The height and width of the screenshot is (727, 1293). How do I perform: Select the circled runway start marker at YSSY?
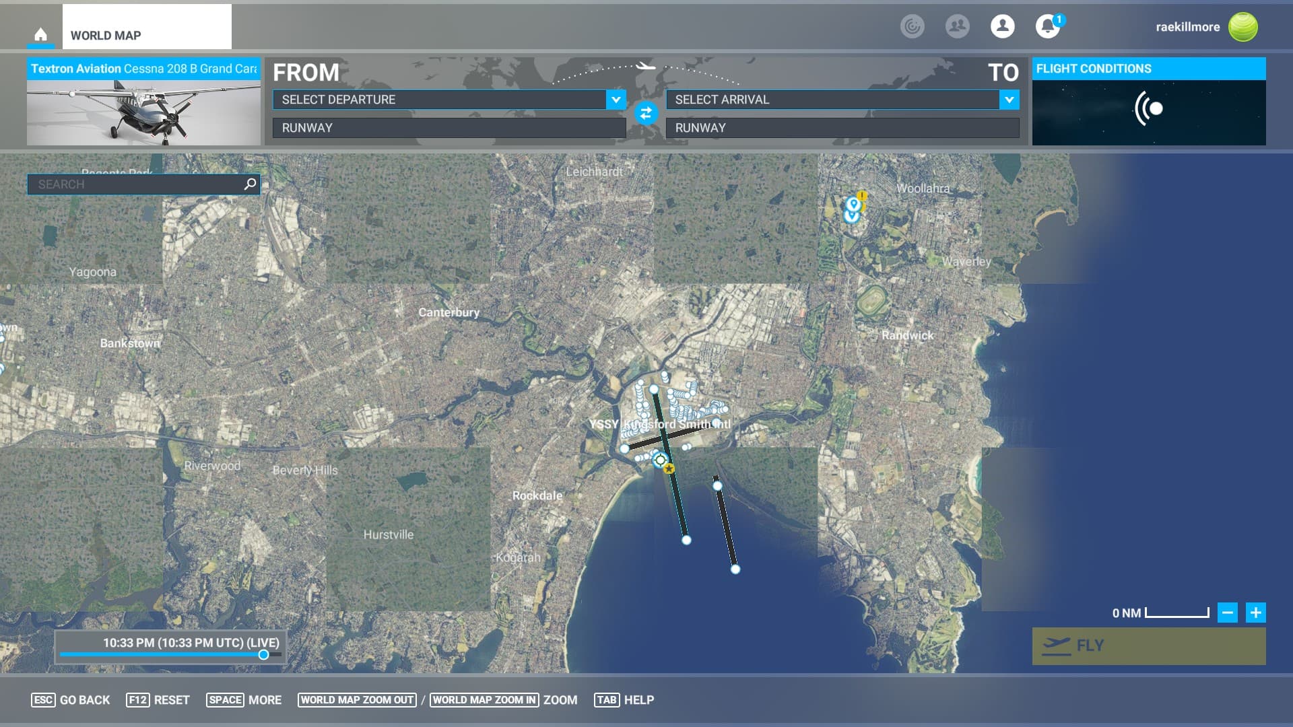coord(660,460)
